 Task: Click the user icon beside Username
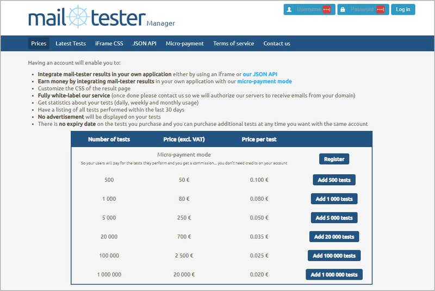(x=289, y=9)
